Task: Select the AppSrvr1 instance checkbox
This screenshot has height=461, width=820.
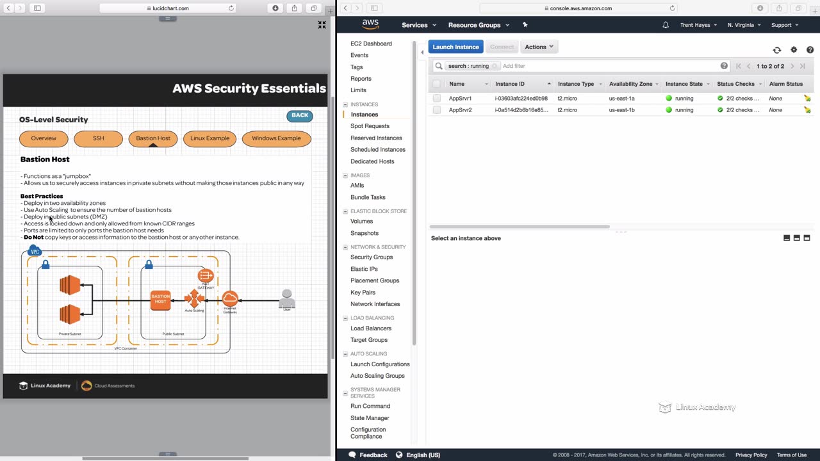Action: (x=436, y=99)
